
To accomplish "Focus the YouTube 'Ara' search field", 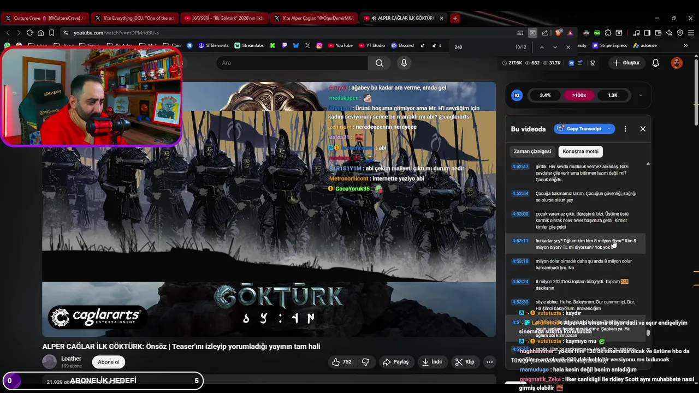I will click(292, 63).
